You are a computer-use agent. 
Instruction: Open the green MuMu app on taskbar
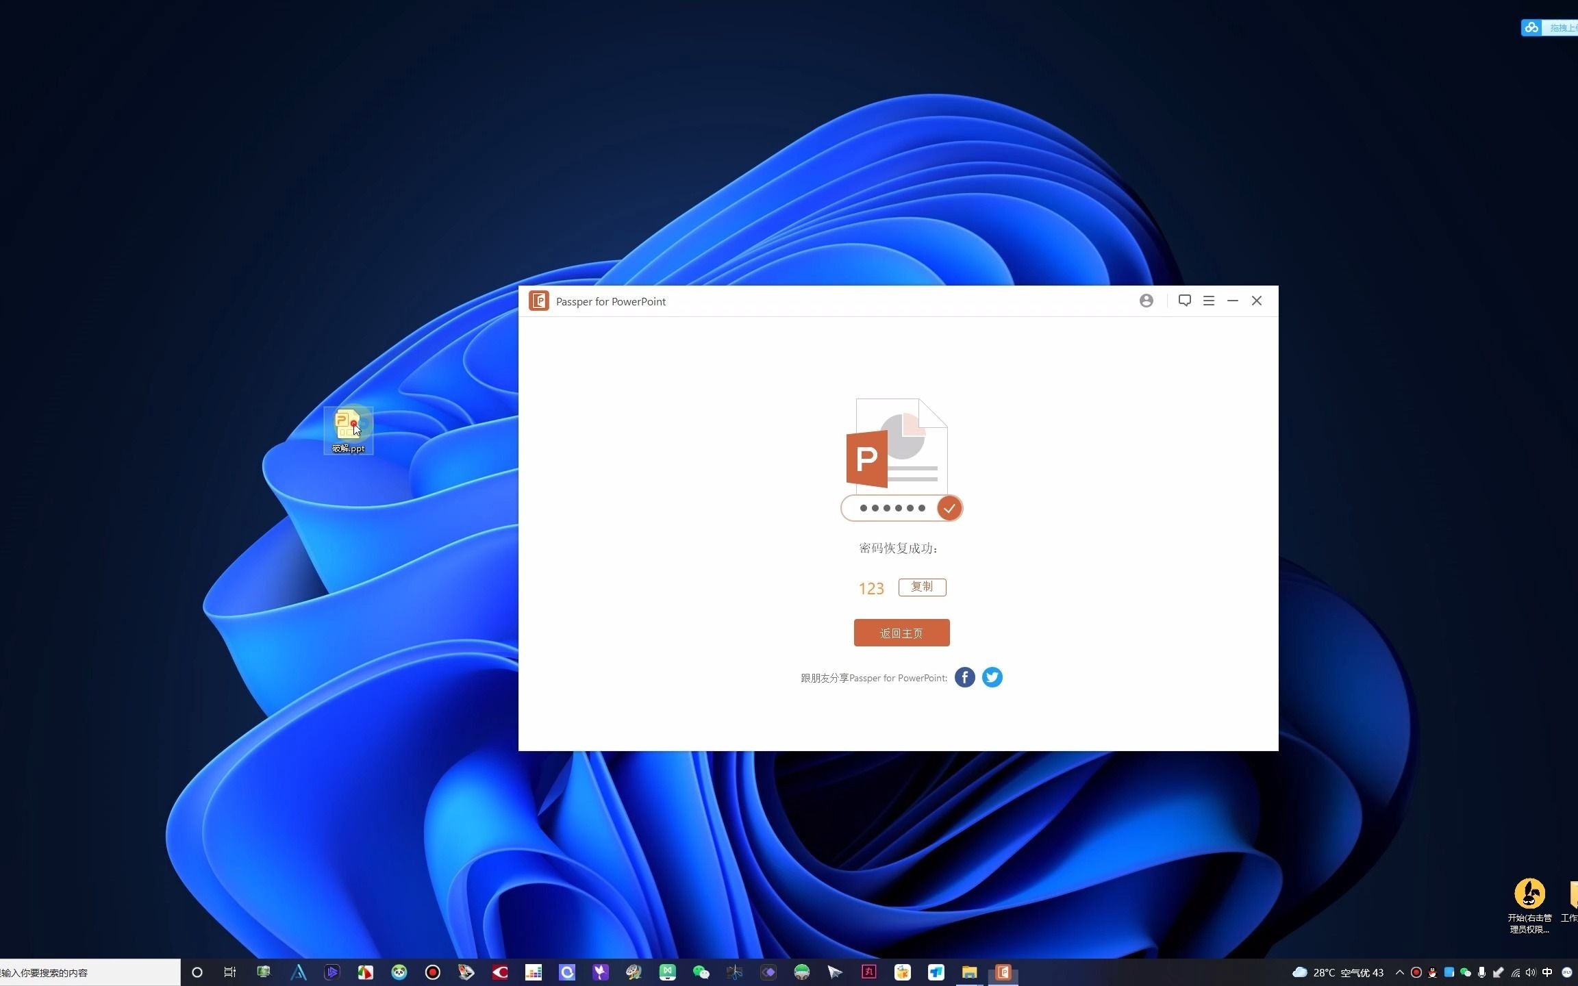click(667, 972)
